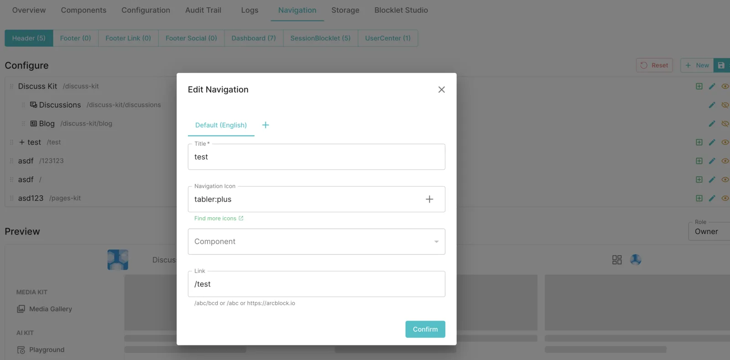Select the Default (English) tab
730x360 pixels.
(x=221, y=125)
